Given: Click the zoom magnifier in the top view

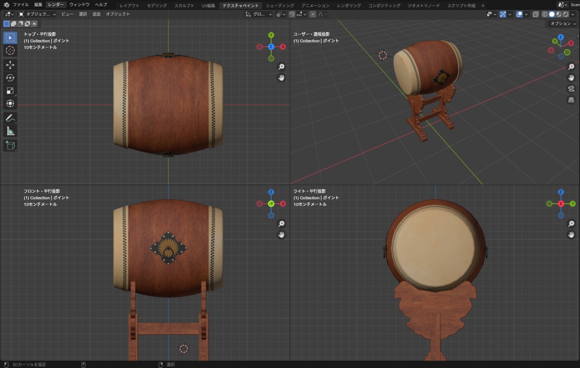Looking at the screenshot, I should [282, 67].
